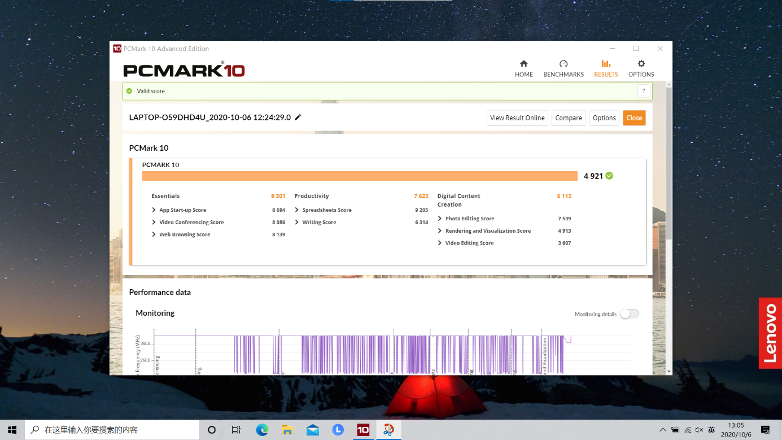
Task: Click the help question mark button
Action: coord(644,91)
